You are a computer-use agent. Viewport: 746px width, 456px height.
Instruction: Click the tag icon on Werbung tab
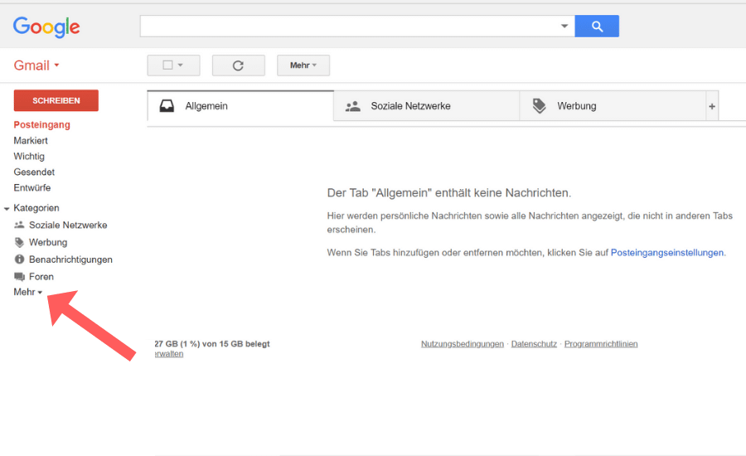coord(540,106)
